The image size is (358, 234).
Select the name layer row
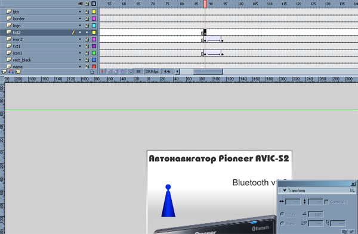49,66
